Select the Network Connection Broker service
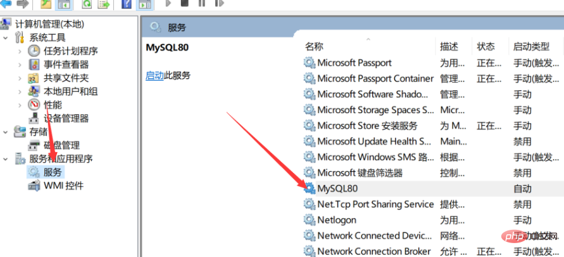The height and width of the screenshot is (257, 564). click(x=374, y=251)
